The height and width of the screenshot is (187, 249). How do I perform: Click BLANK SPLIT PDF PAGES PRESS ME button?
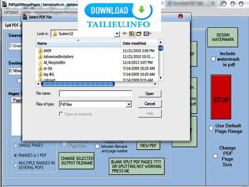[x=137, y=166]
